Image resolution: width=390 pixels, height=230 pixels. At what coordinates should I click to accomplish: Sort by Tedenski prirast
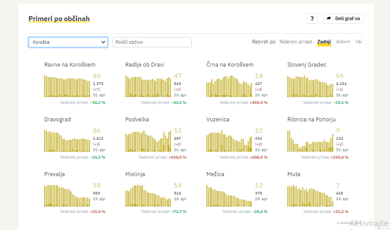coord(295,42)
